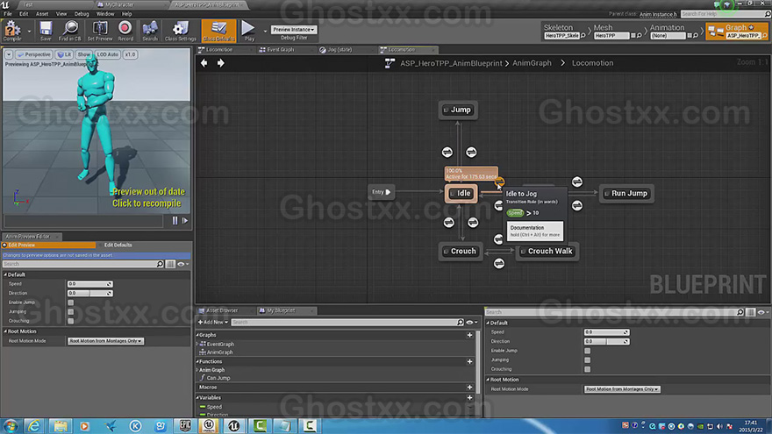
Task: Open Class Defaults
Action: pyautogui.click(x=218, y=31)
